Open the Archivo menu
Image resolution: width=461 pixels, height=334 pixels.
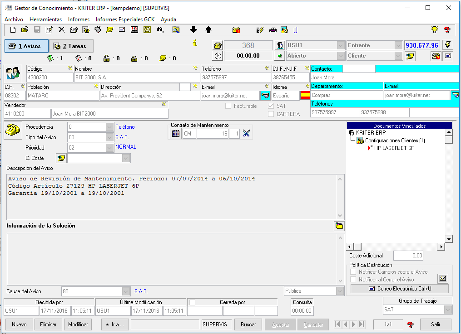(14, 19)
